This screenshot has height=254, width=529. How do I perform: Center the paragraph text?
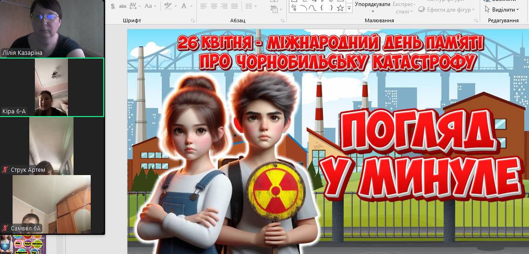[x=214, y=6]
